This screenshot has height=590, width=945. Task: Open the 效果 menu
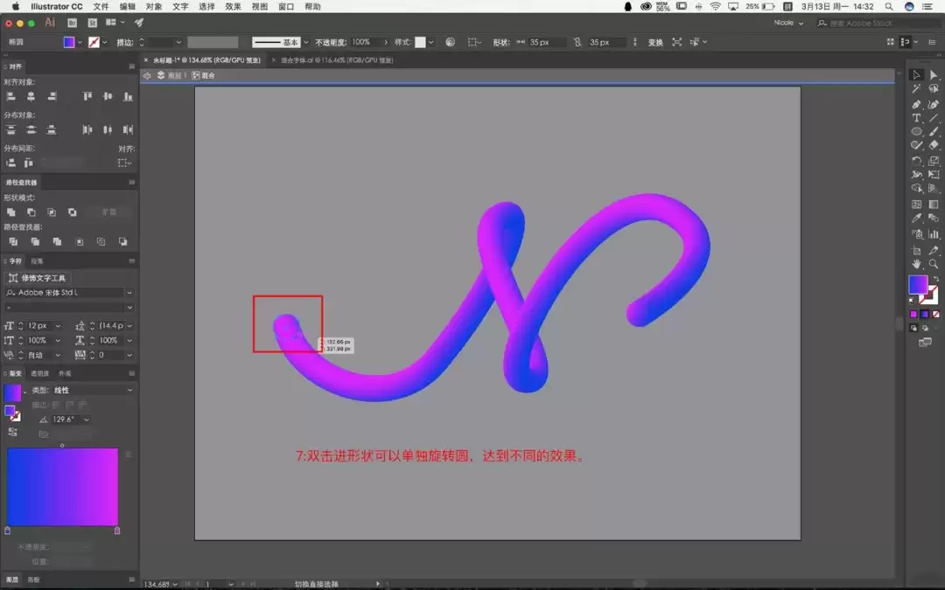(233, 7)
